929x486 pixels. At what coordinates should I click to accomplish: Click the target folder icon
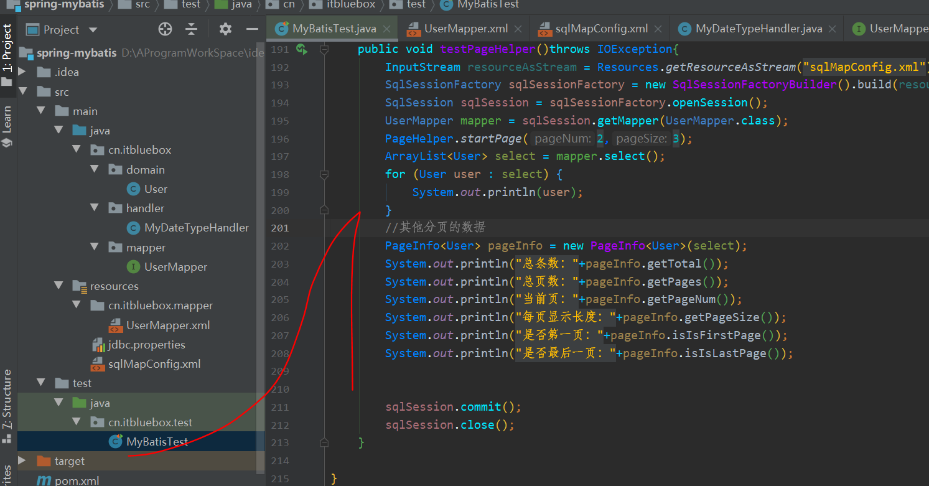click(44, 461)
